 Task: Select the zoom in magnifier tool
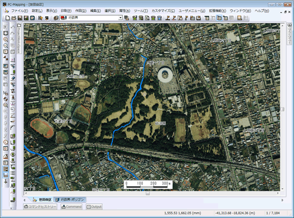pyautogui.click(x=6, y=39)
